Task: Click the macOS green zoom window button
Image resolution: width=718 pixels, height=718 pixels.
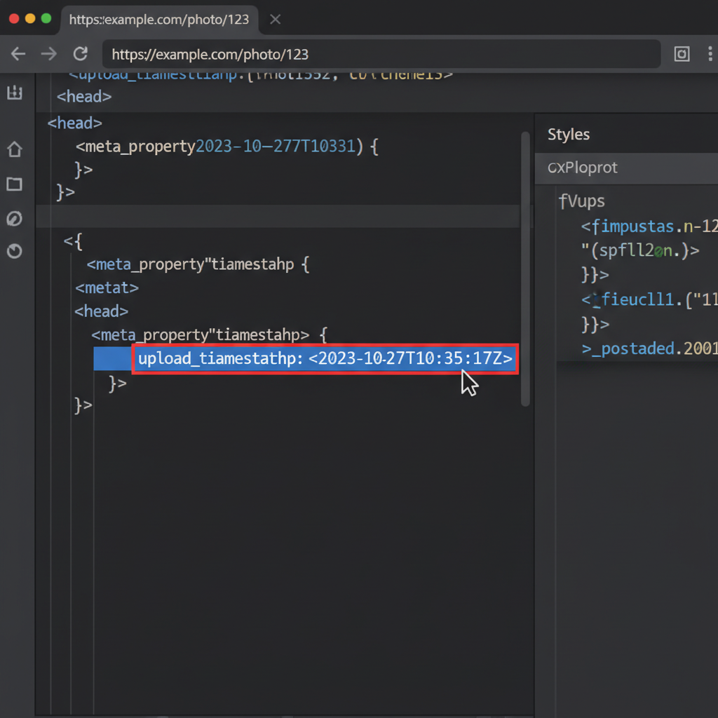Action: pyautogui.click(x=46, y=18)
